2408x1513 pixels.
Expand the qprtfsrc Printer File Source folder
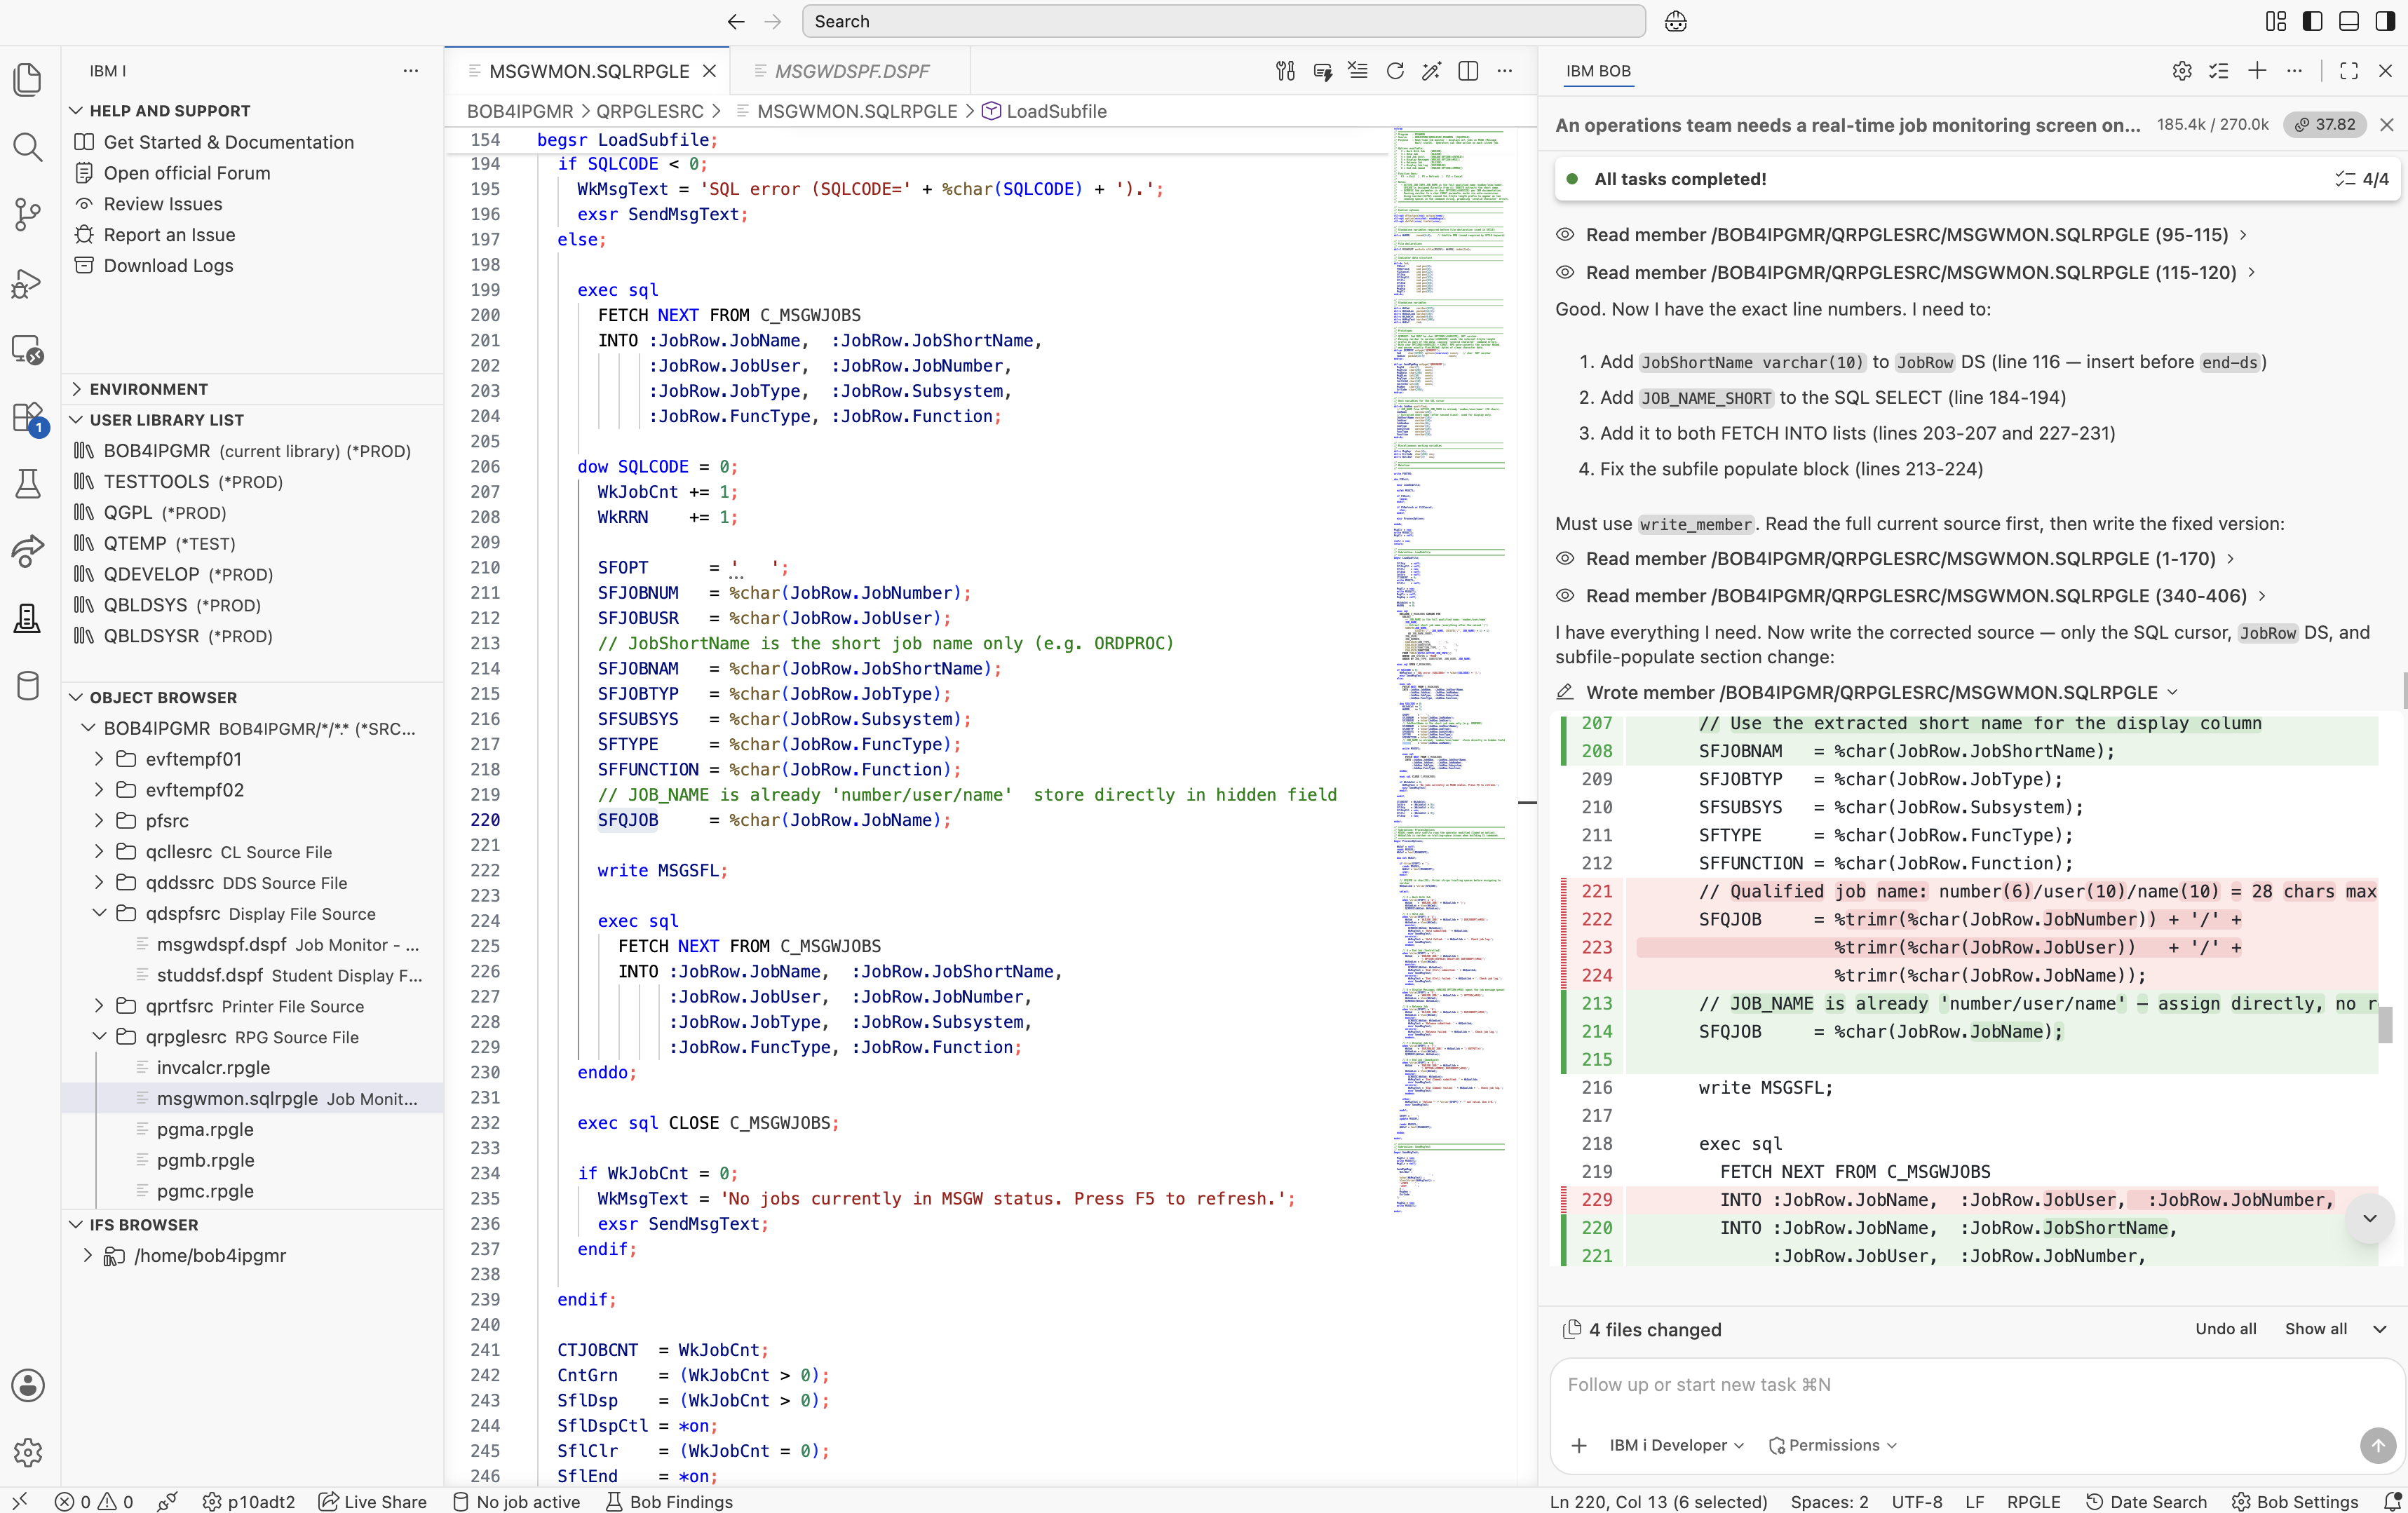(98, 1006)
